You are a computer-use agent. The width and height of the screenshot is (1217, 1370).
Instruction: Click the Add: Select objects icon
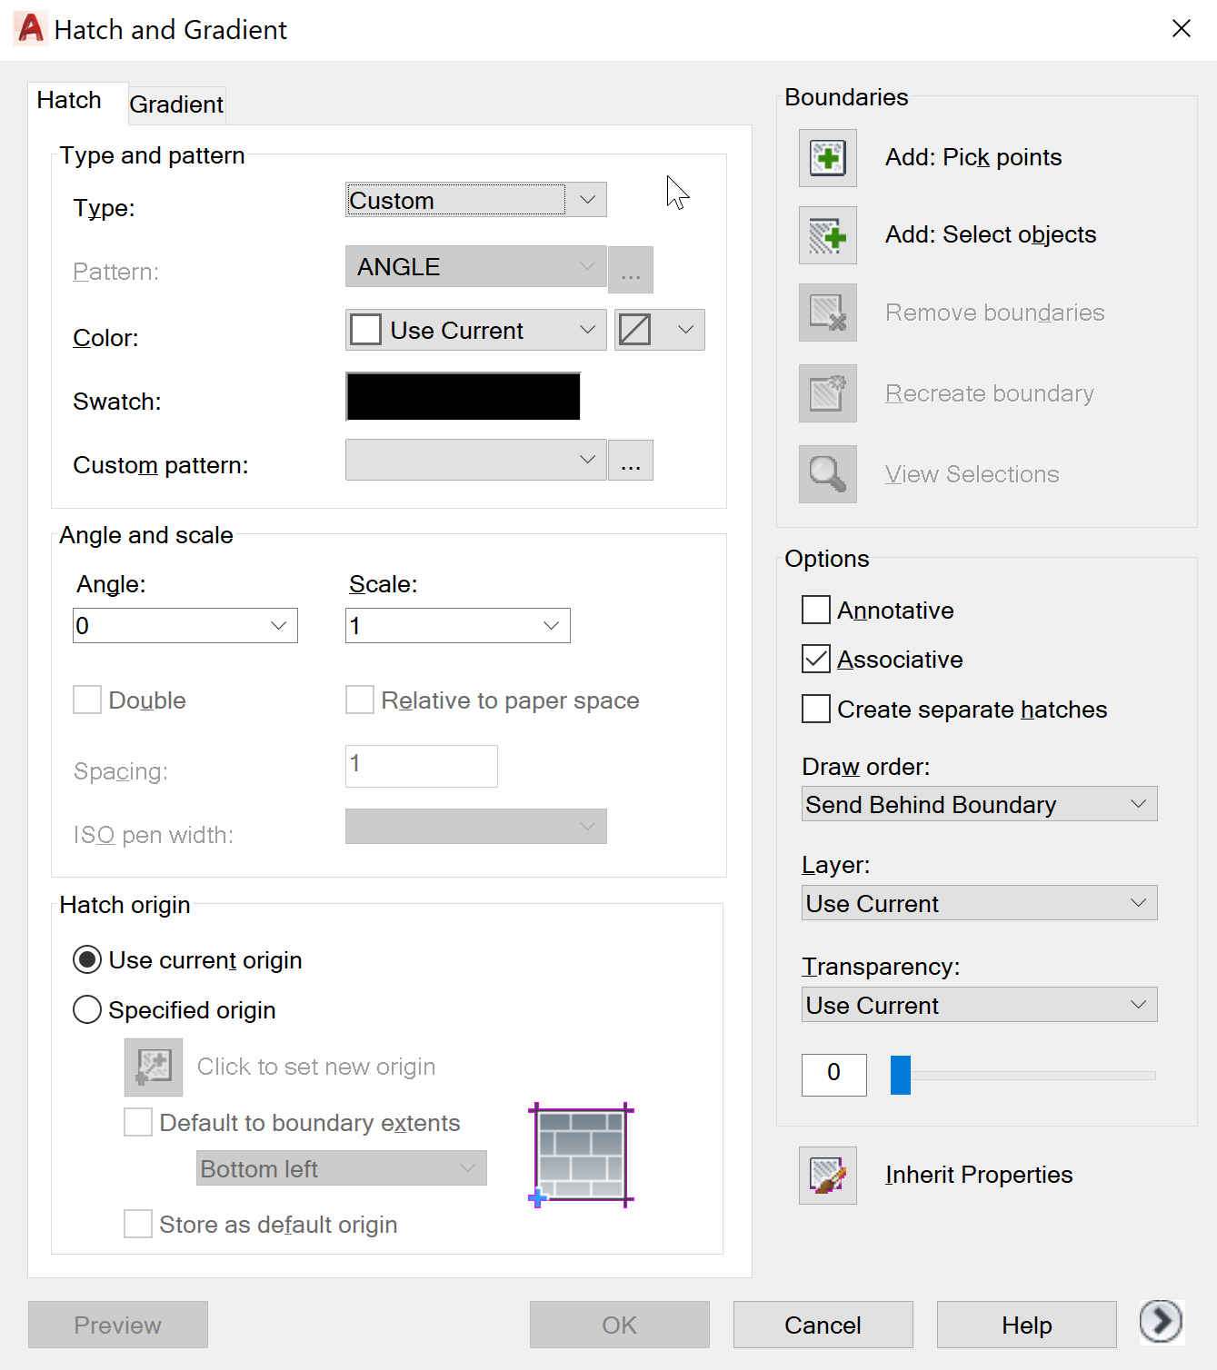pos(827,235)
